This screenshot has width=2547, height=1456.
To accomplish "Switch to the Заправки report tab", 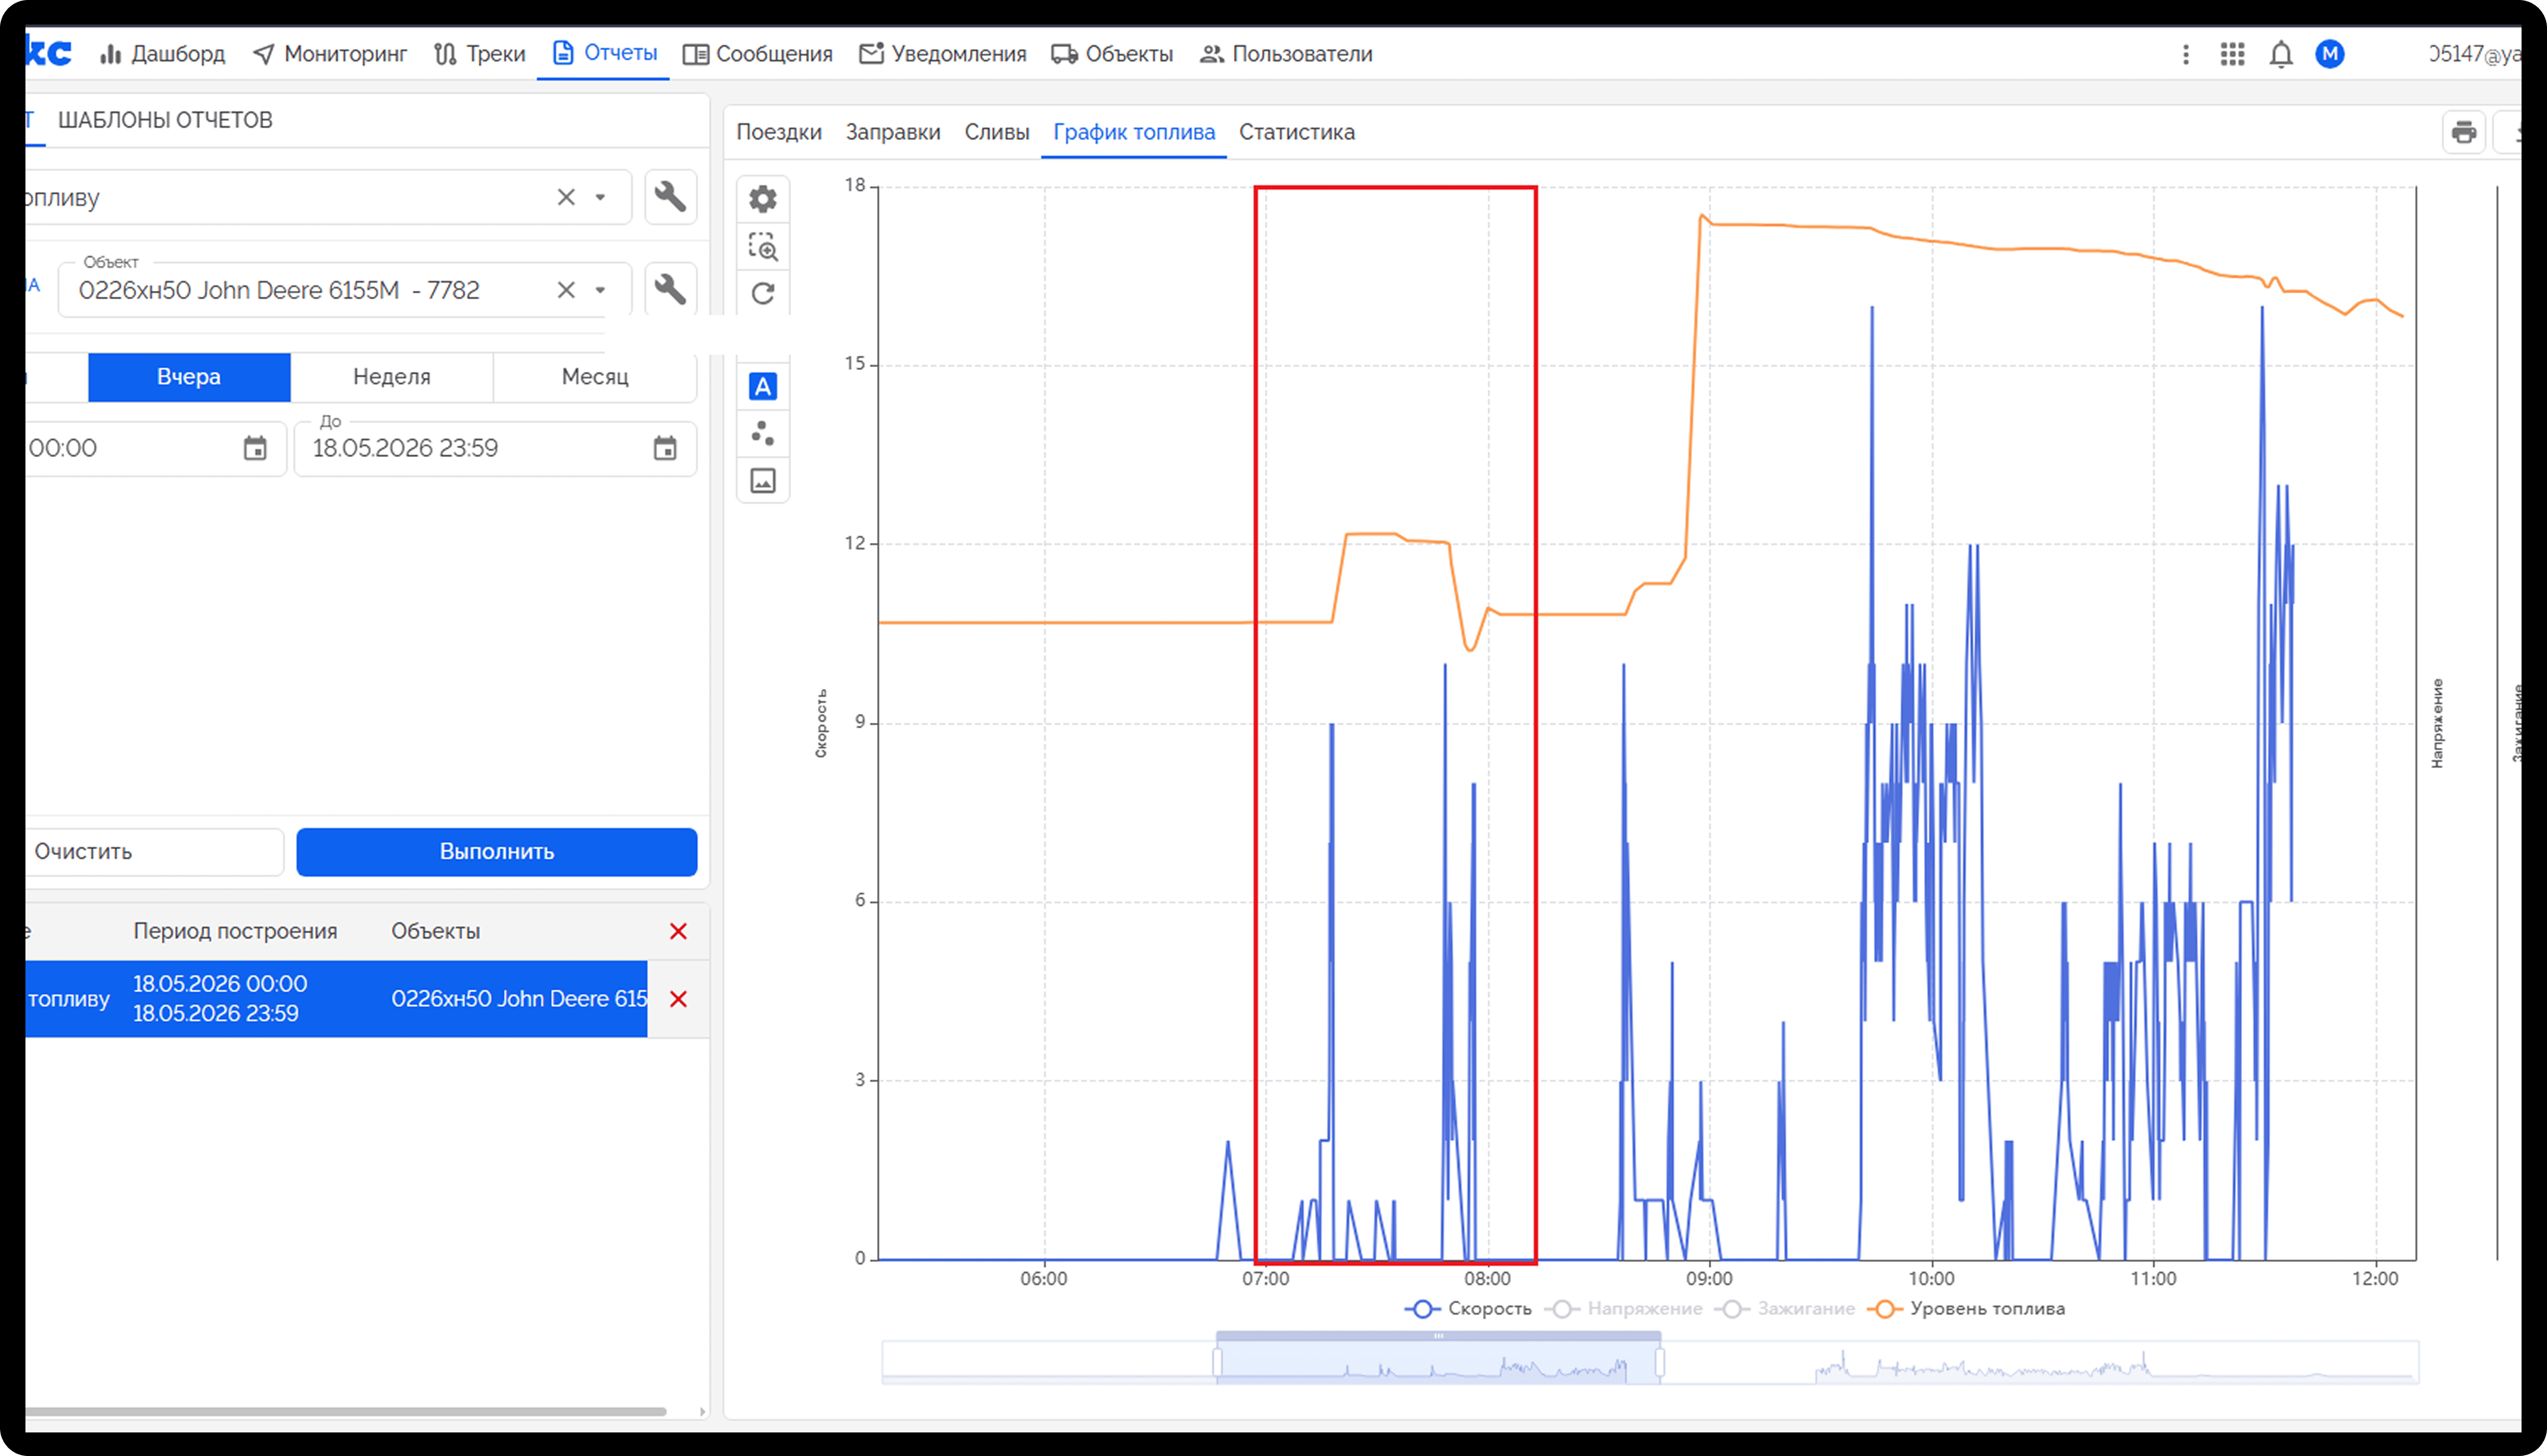I will click(893, 132).
